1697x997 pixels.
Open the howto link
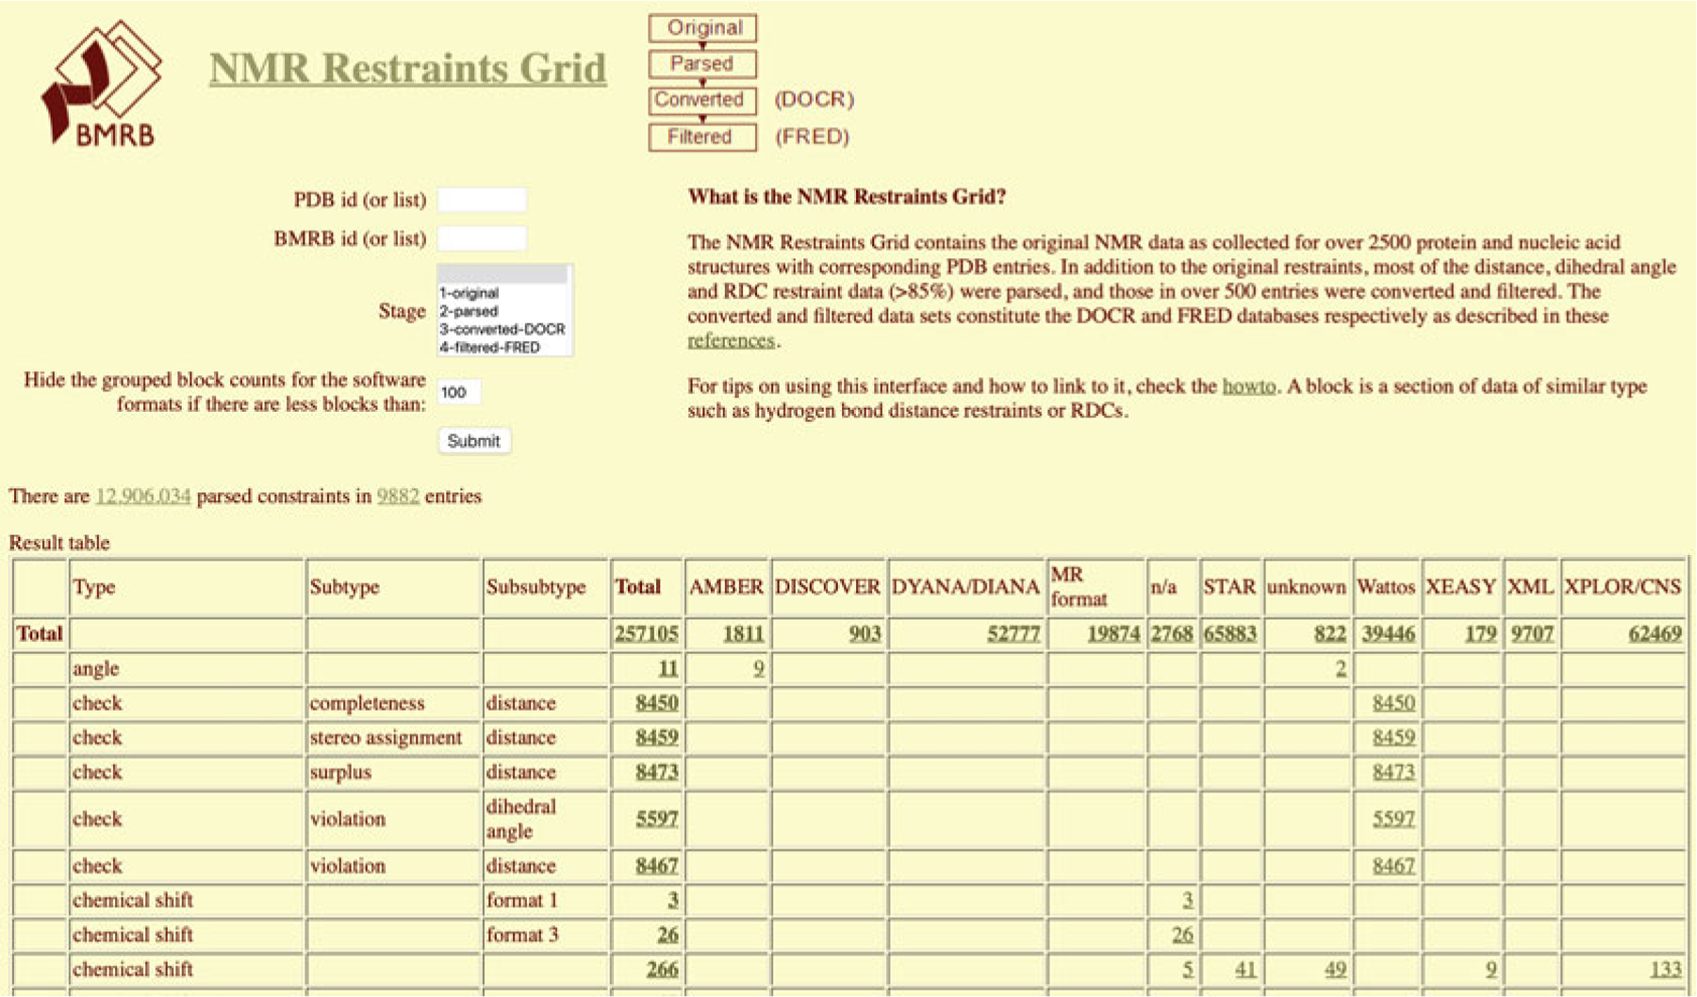1248,386
